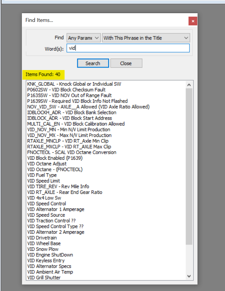The width and height of the screenshot is (225, 291).
Task: Select KNK_GLOBAL Knock Global result
Action: (74, 84)
